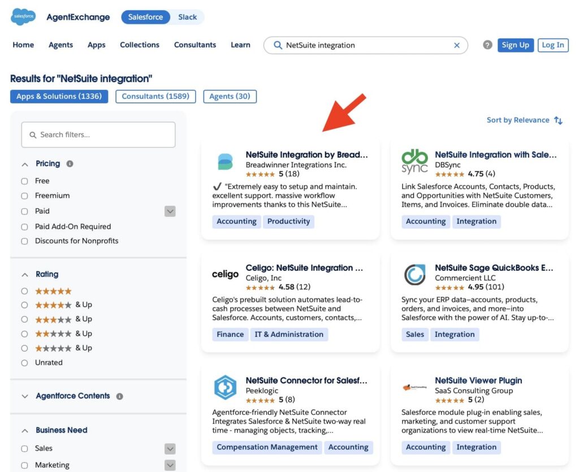
Task: Focus the Search filters input field
Action: click(98, 135)
